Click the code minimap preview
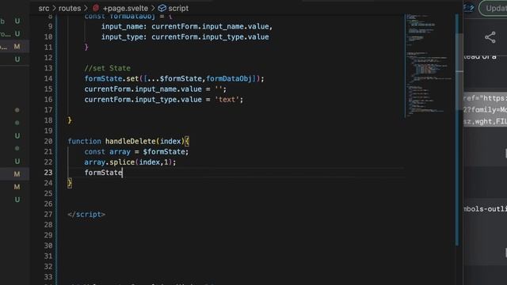The height and width of the screenshot is (285, 507). click(429, 66)
